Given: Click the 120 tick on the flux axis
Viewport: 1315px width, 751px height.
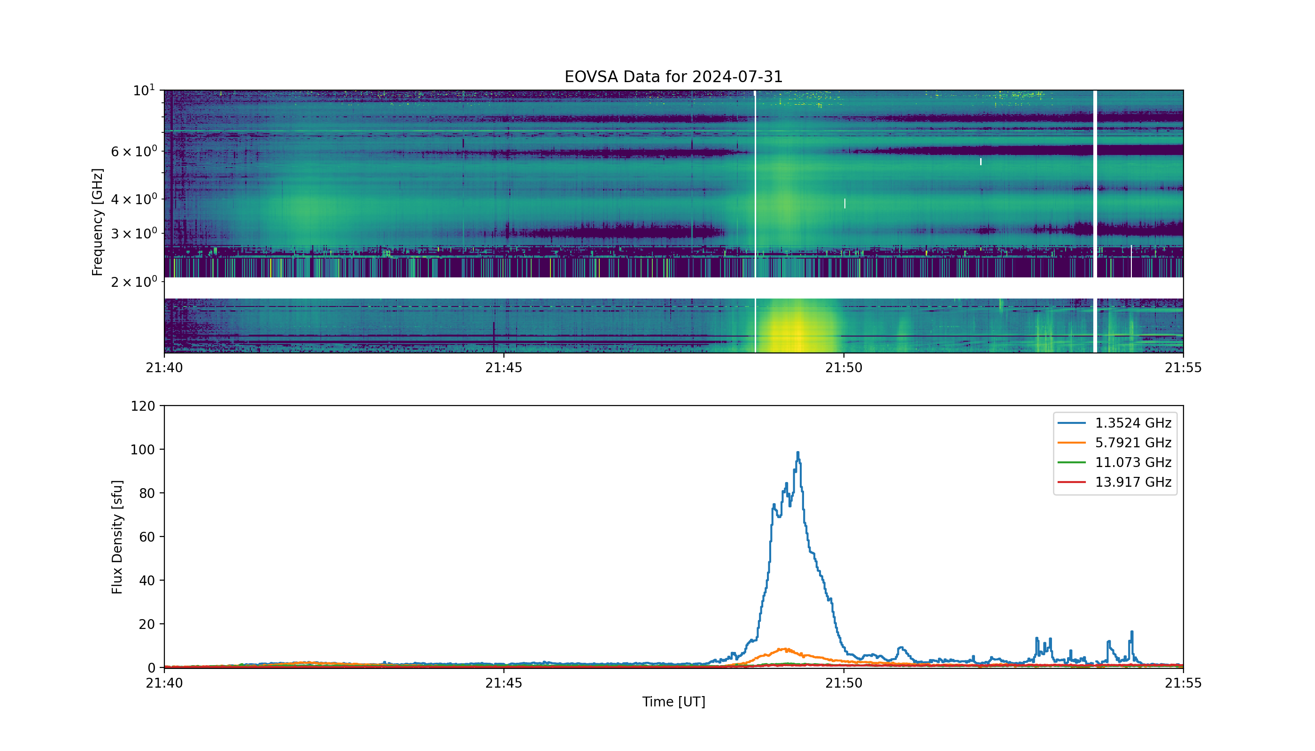Looking at the screenshot, I should click(142, 406).
